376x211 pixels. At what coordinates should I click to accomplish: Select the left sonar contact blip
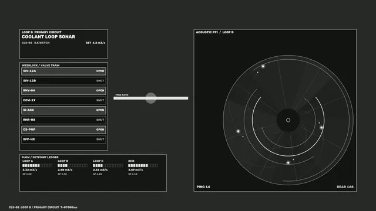238,131
